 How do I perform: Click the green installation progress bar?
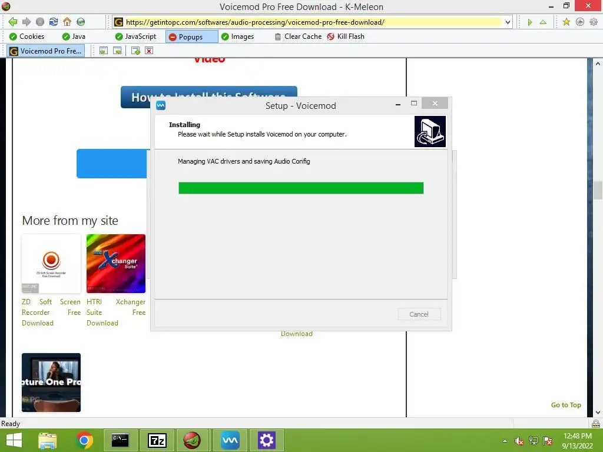(x=301, y=188)
